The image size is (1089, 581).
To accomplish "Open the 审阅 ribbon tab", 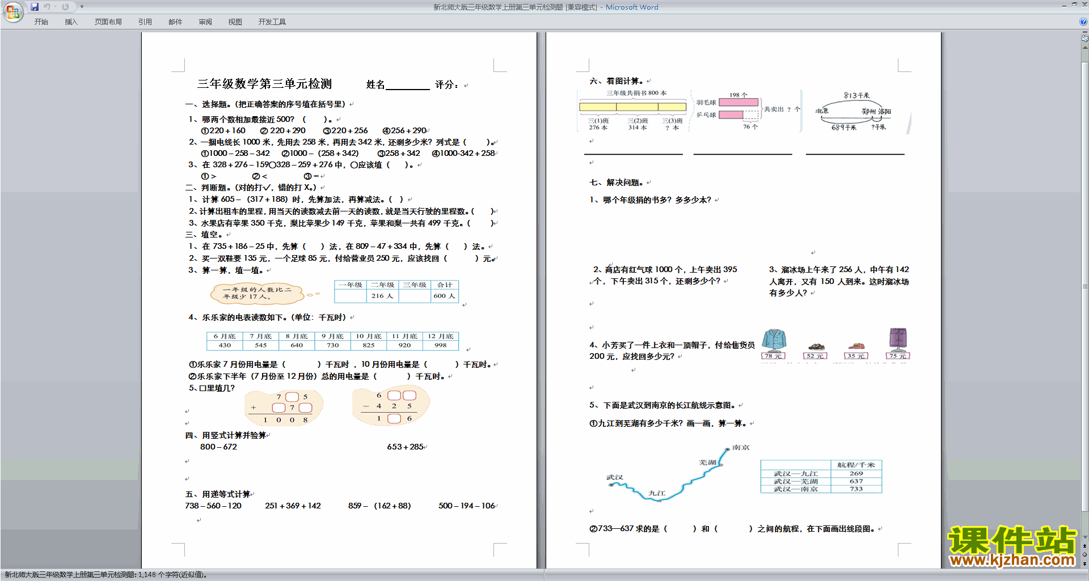I will tap(205, 22).
